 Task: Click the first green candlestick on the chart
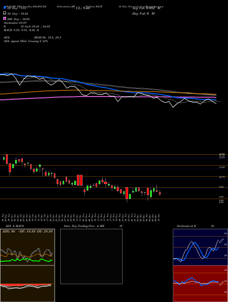pos(4,158)
